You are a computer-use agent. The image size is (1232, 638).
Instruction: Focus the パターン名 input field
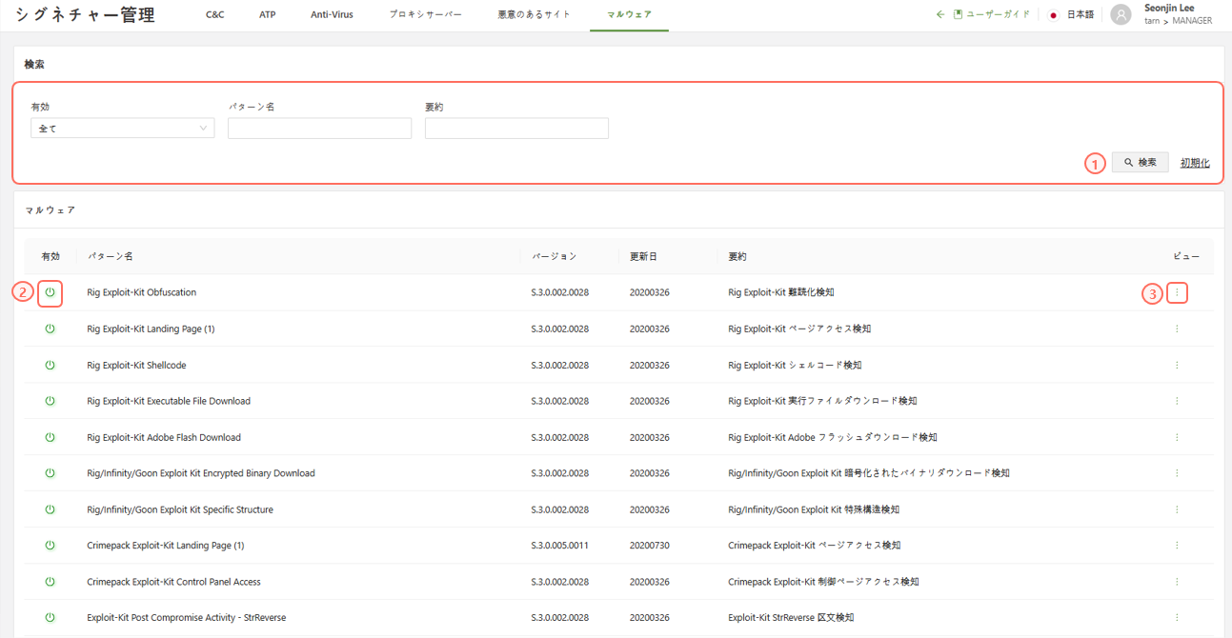(x=319, y=129)
